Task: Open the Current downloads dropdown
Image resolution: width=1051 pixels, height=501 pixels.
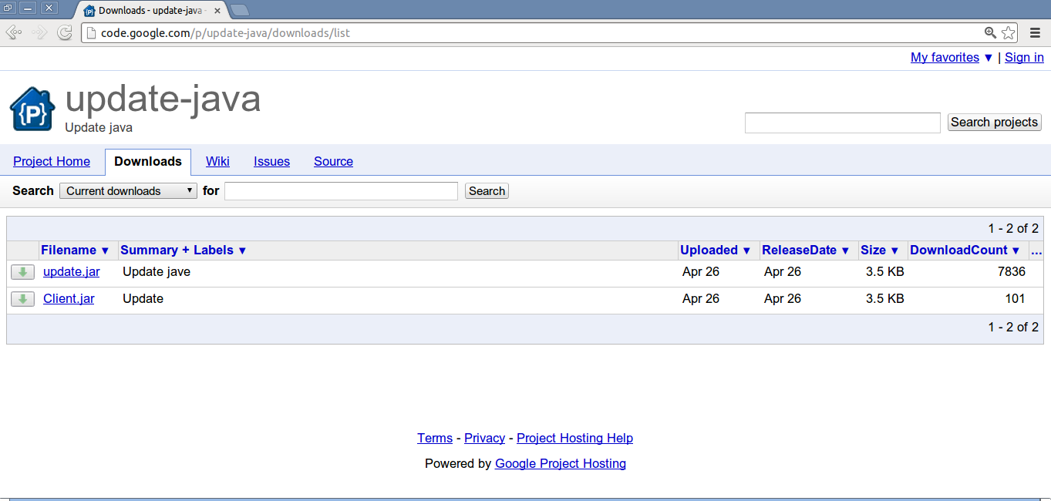Action: pyautogui.click(x=127, y=190)
